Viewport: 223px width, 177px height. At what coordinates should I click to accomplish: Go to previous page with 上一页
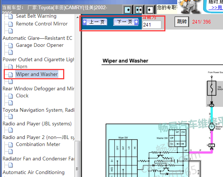tap(95, 22)
